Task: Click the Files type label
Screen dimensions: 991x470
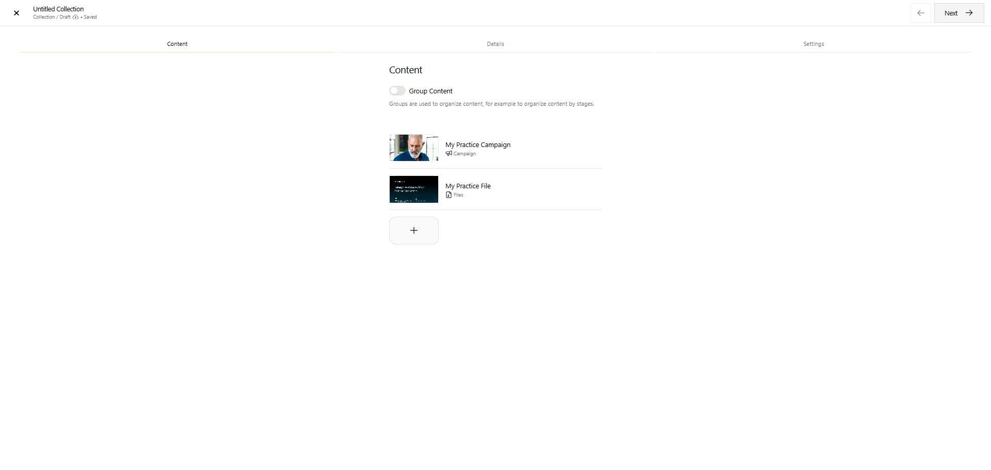Action: [458, 195]
